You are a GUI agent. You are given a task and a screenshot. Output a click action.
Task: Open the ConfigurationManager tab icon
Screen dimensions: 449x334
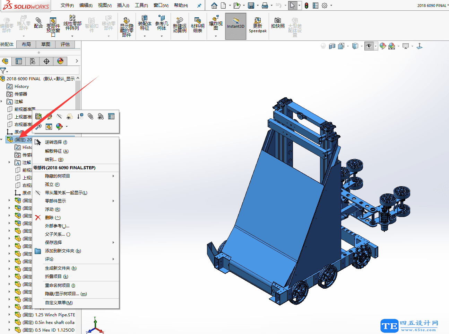33,61
